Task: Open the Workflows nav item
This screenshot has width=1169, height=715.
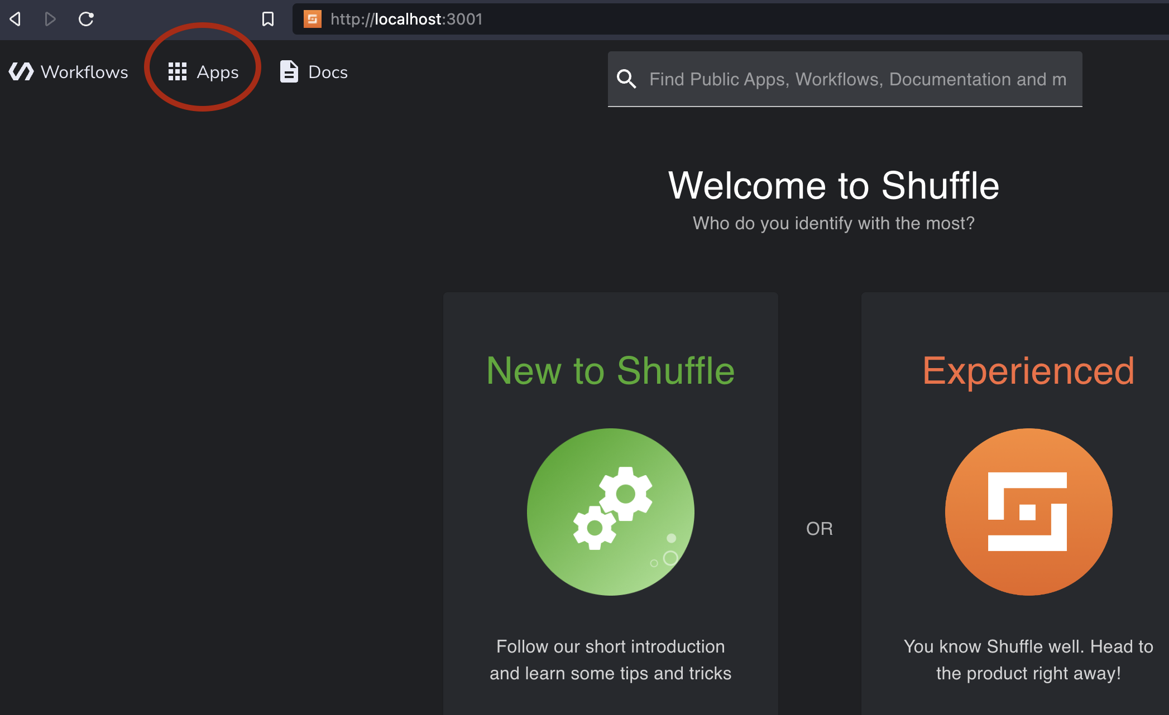Action: pyautogui.click(x=84, y=72)
